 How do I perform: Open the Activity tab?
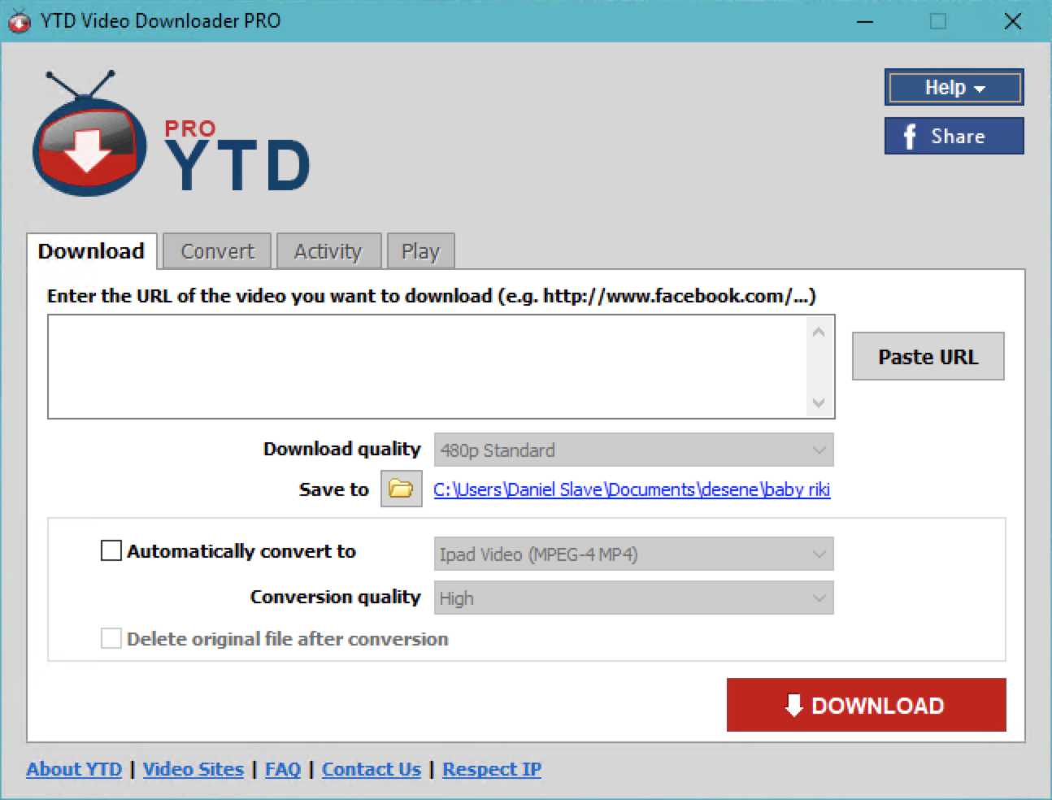tap(328, 251)
